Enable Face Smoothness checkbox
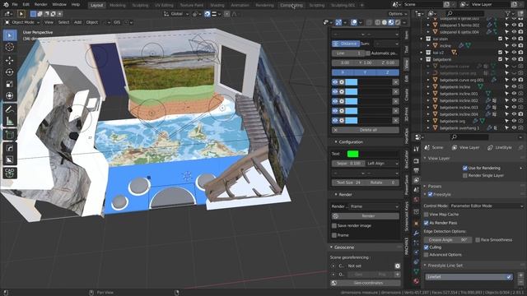This screenshot has width=527, height=296. [478, 240]
